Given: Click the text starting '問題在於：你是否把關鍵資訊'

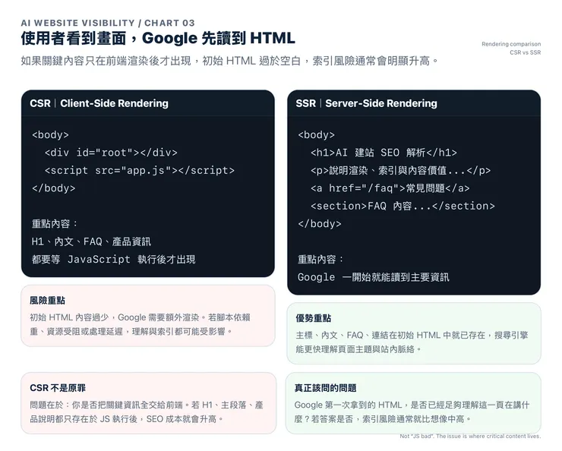Looking at the screenshot, I should tap(147, 412).
